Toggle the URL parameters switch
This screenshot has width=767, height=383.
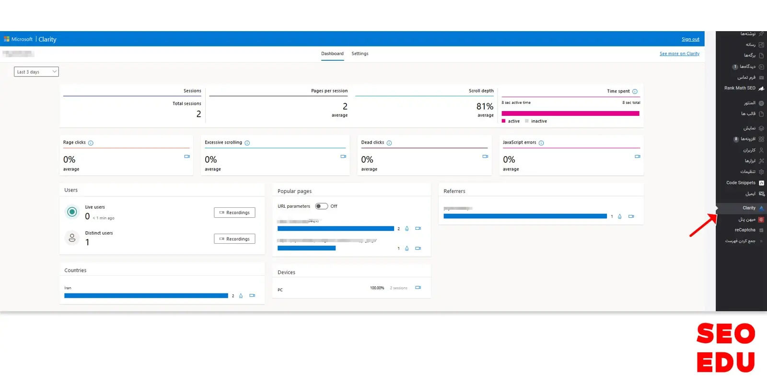321,206
